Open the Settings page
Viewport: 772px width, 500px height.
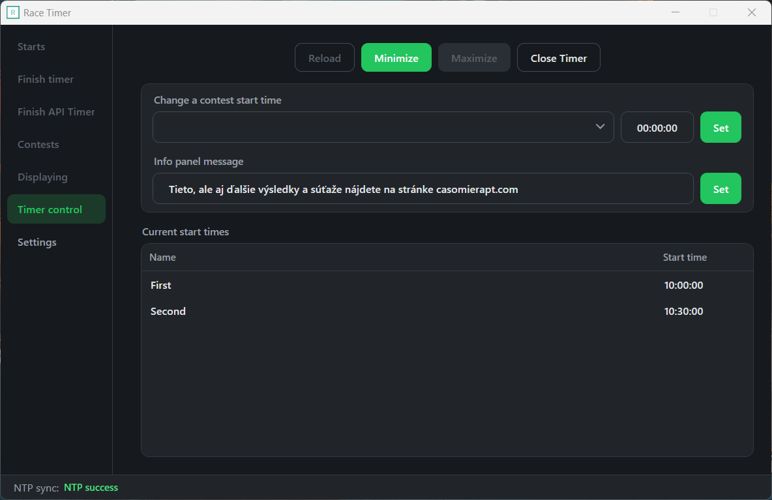(x=37, y=242)
